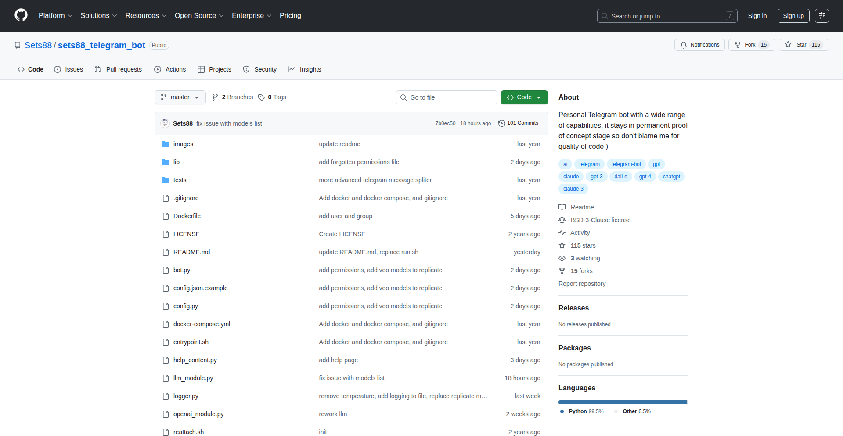The height and width of the screenshot is (436, 843).
Task: Click the Python language color bar
Action: [x=622, y=402]
